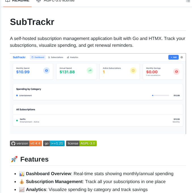Click the money bag emoji beside Subscription Management
Image resolution: width=192 pixels, height=193 pixels.
coord(22,182)
